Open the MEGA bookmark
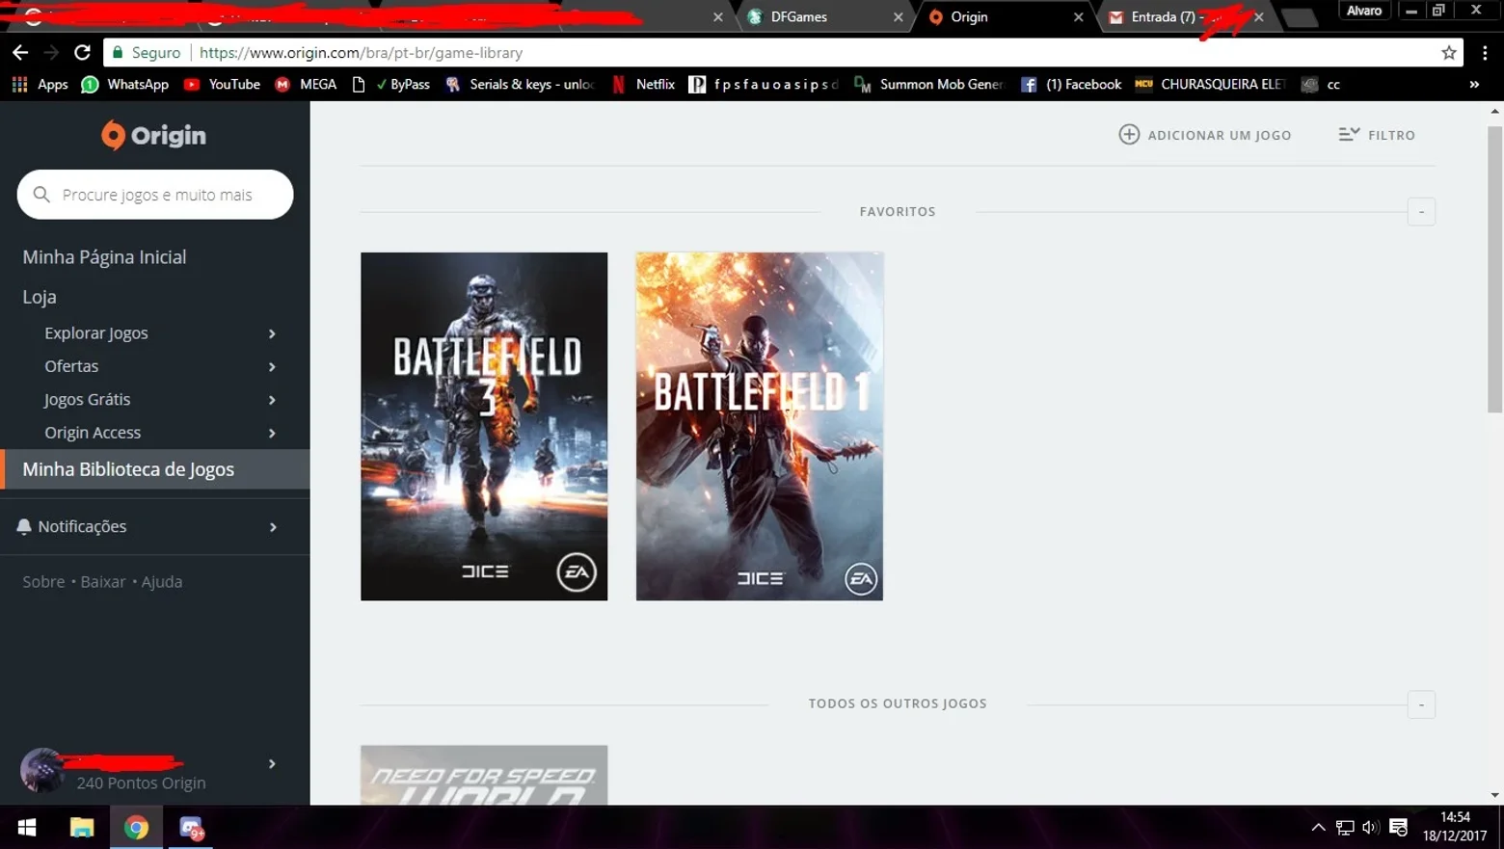 (x=306, y=85)
